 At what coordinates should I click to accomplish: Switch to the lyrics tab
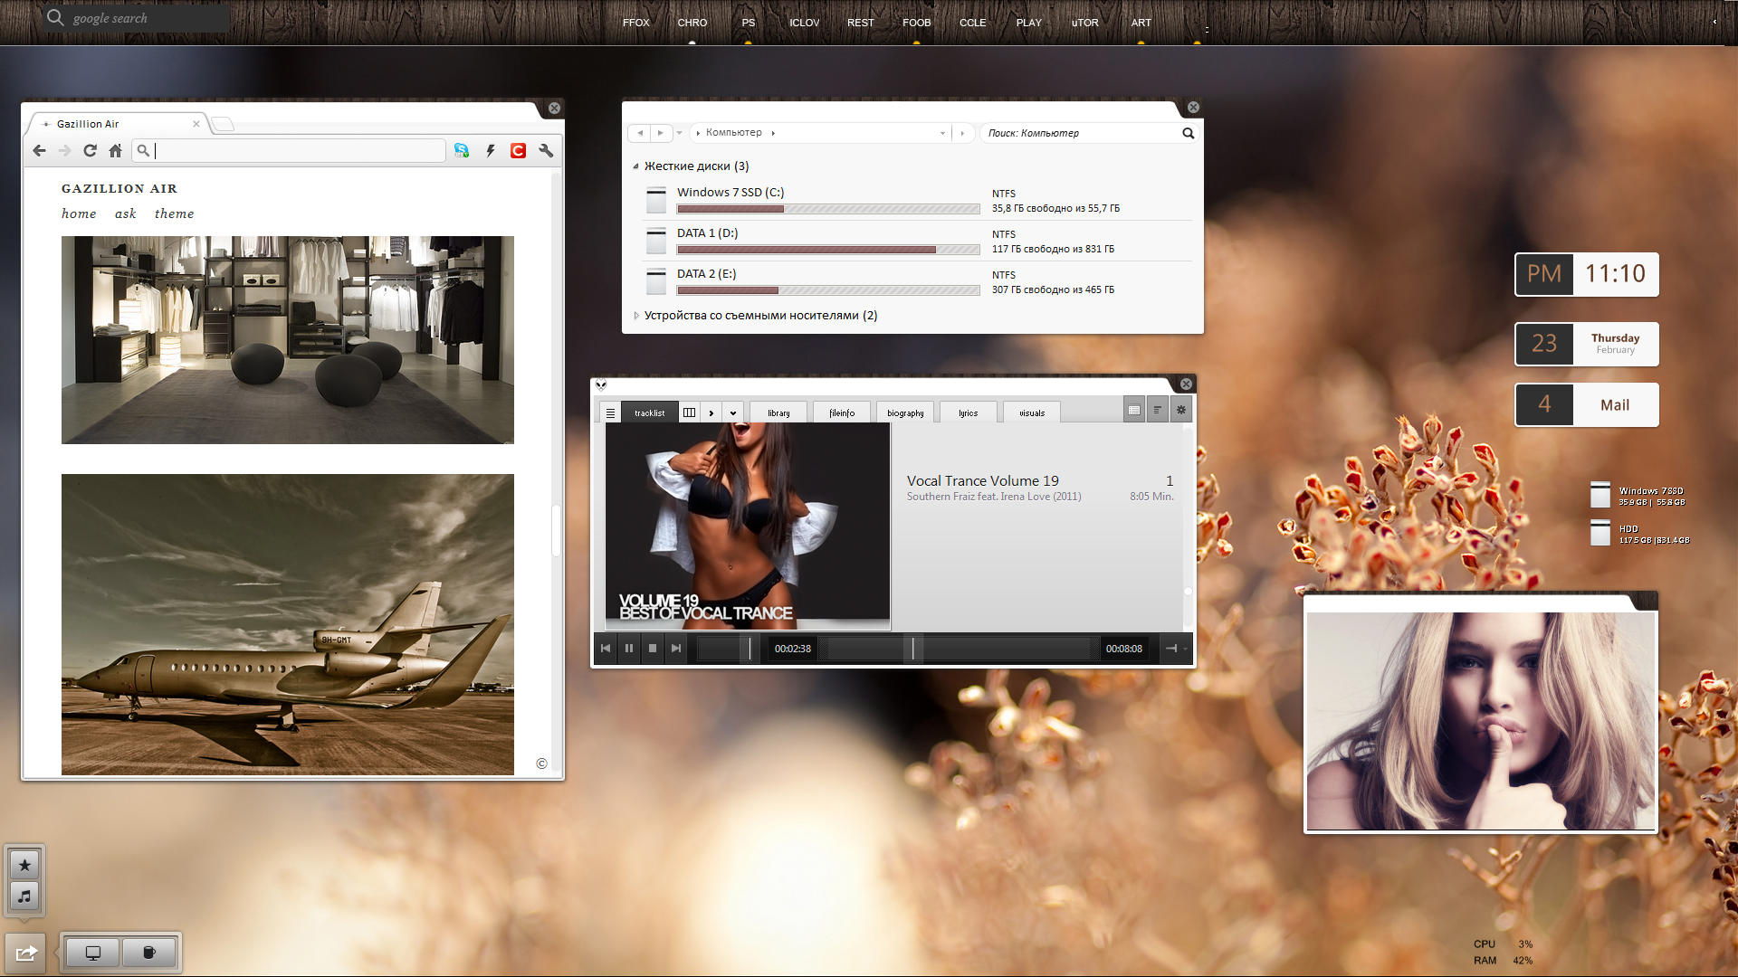tap(969, 413)
